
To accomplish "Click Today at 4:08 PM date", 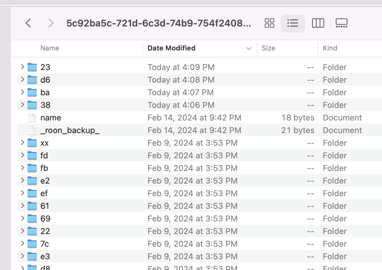I will click(x=181, y=80).
